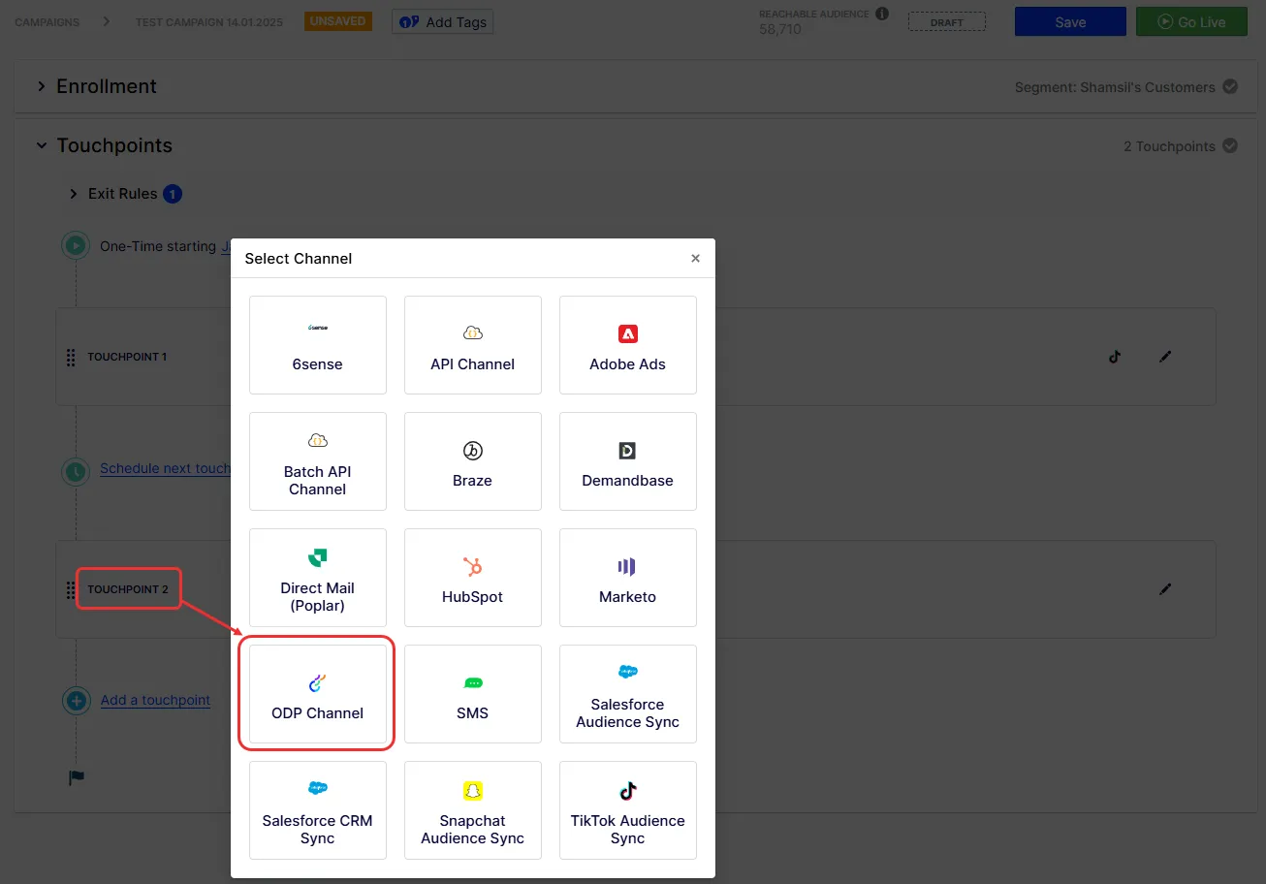Click the Enrollment segment checkmark icon
Viewport: 1266px width, 884px height.
click(x=1230, y=86)
